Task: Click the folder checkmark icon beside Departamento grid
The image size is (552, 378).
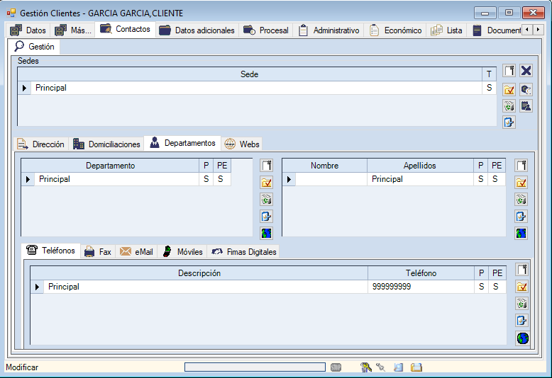Action: pos(267,183)
